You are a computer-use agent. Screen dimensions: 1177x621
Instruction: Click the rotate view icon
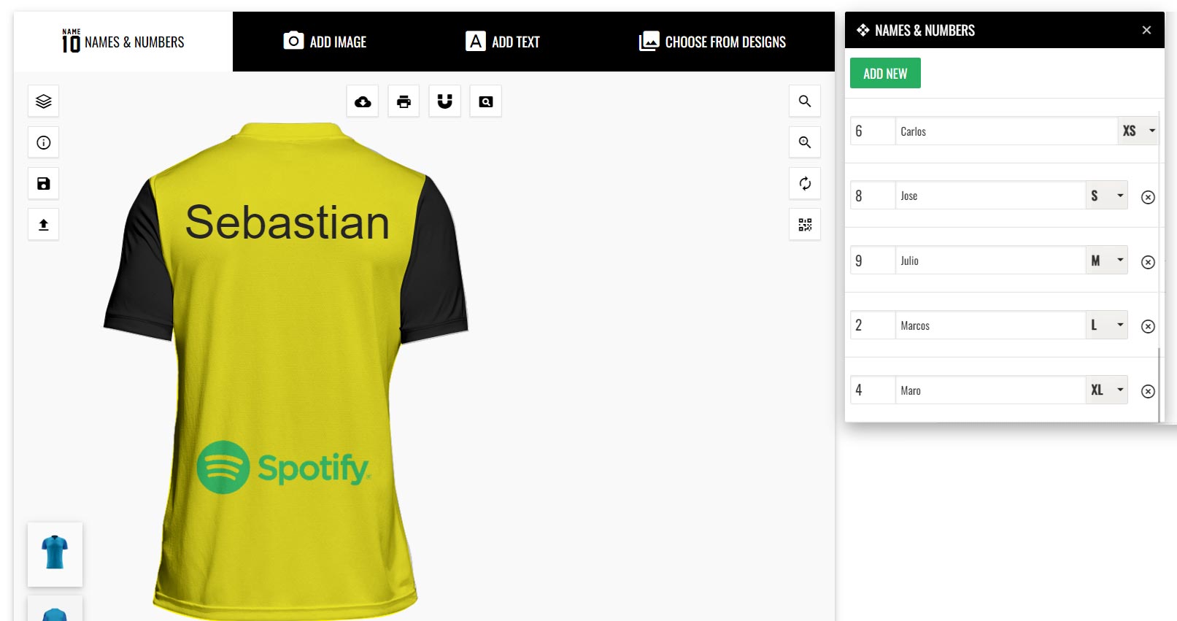click(805, 184)
